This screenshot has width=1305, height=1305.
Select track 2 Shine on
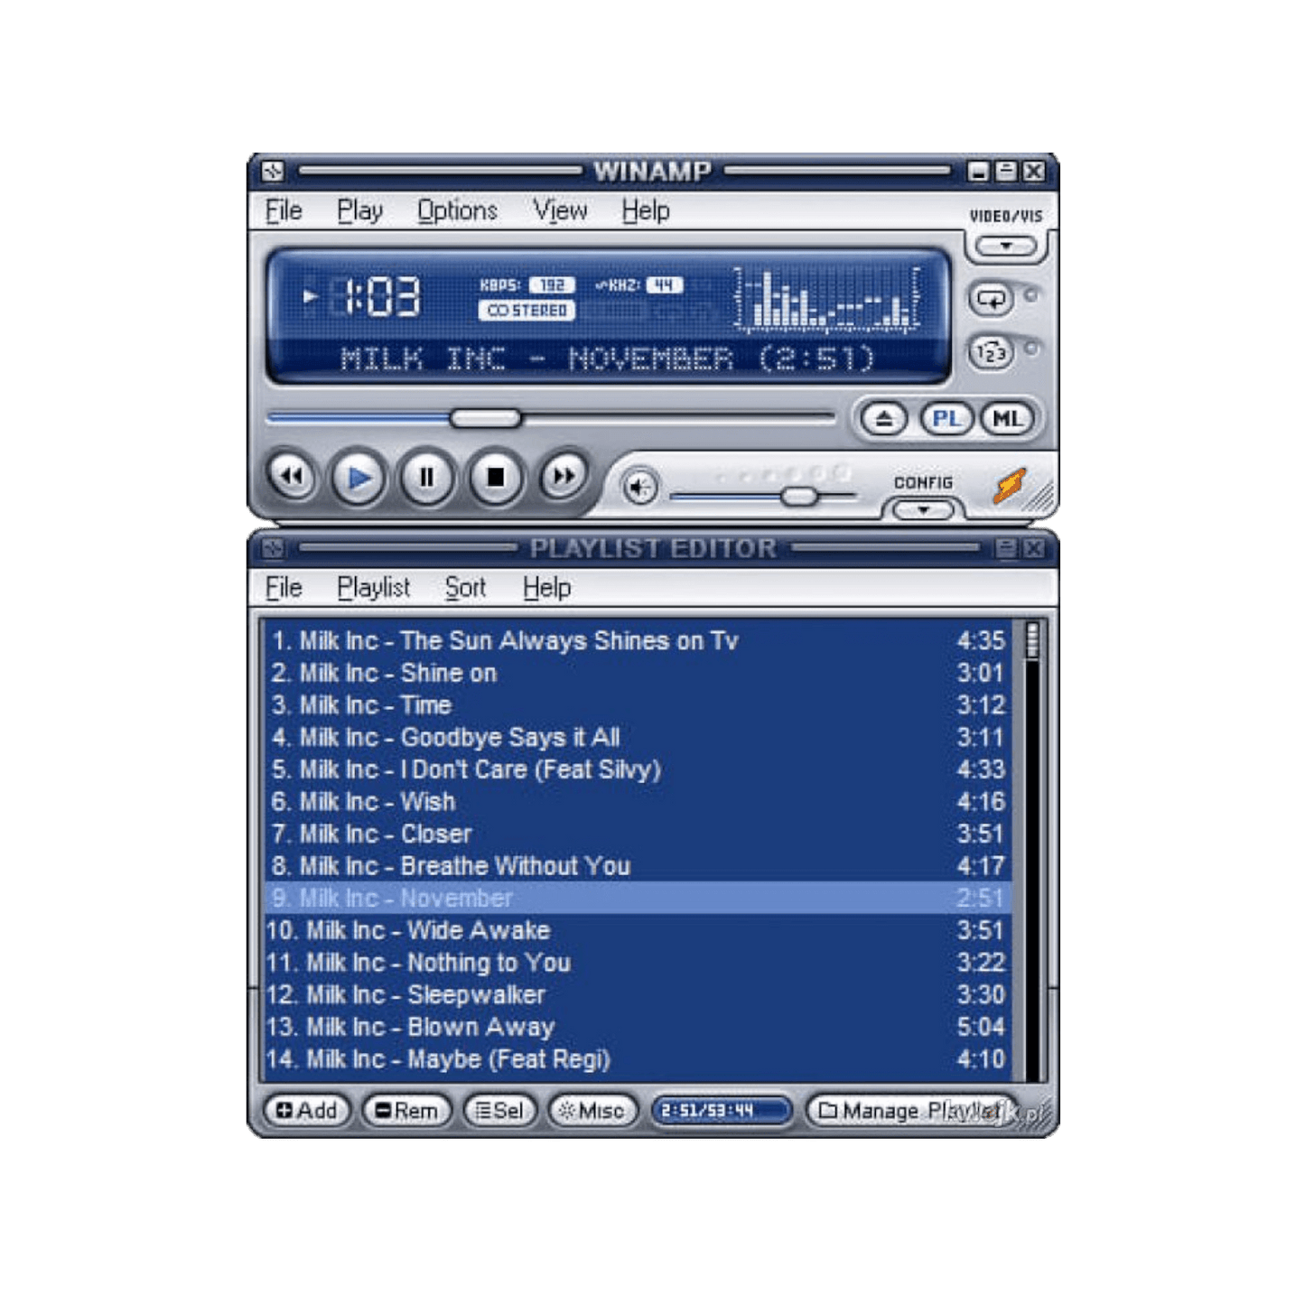639,674
